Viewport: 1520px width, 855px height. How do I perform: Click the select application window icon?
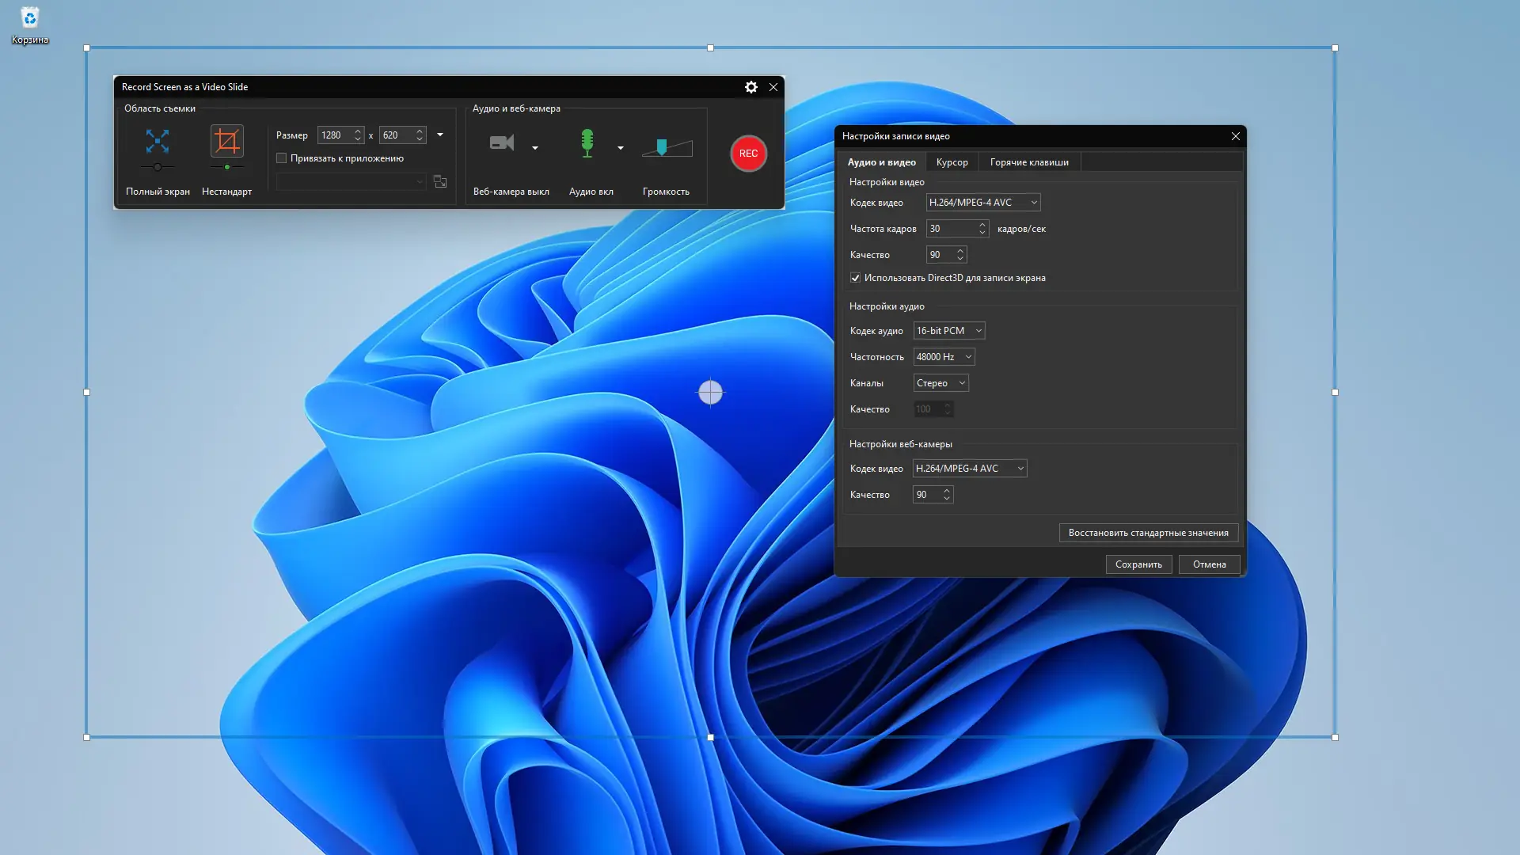440,182
